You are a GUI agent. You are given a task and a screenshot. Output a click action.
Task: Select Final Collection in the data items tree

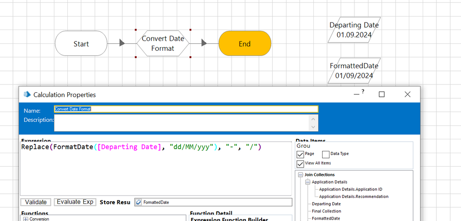[326, 211]
